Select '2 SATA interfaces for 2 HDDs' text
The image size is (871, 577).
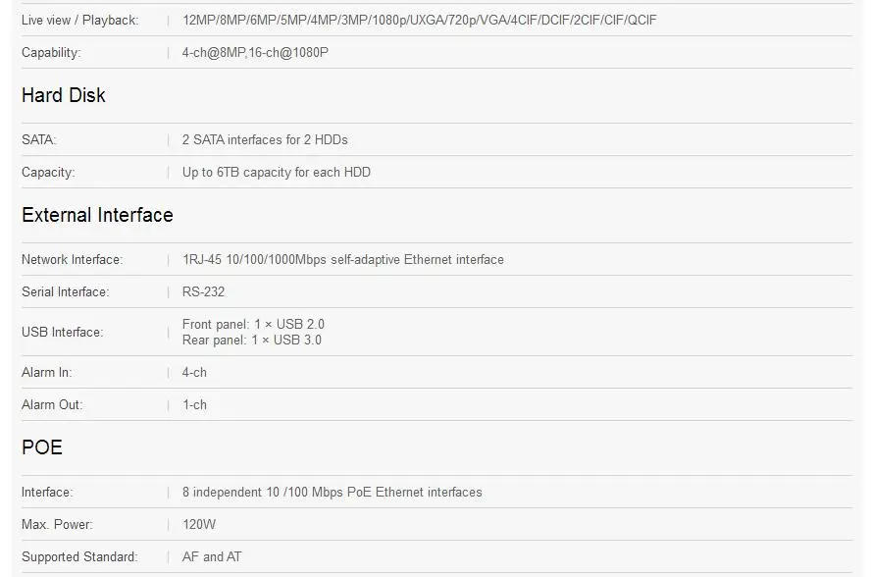pos(265,139)
